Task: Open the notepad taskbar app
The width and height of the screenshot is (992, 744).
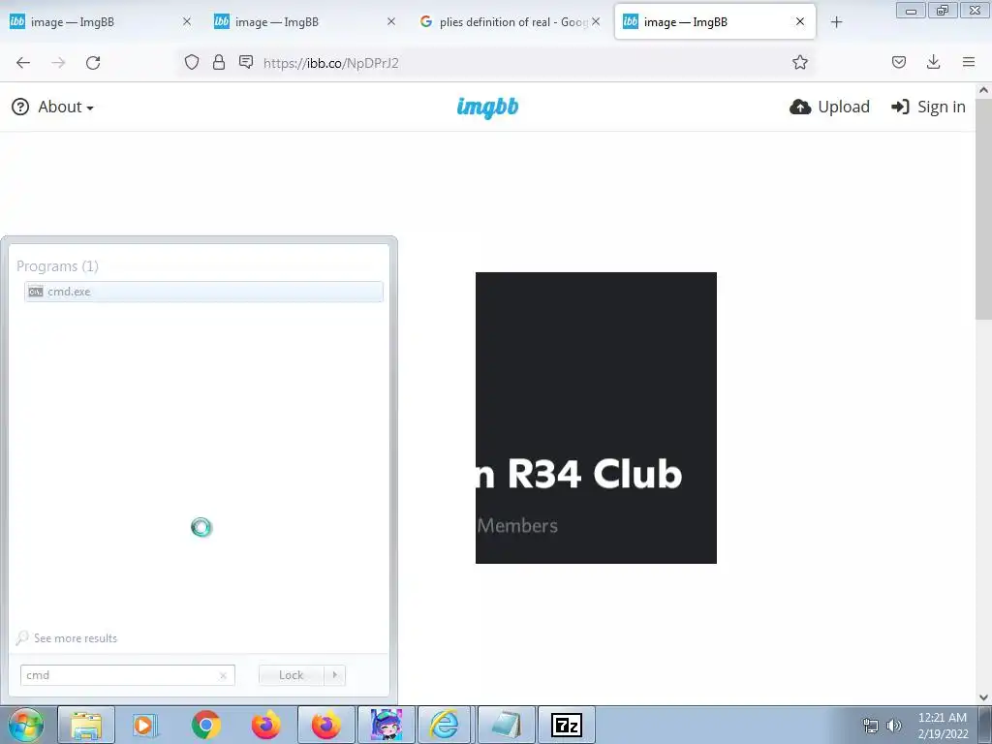Action: [x=506, y=725]
